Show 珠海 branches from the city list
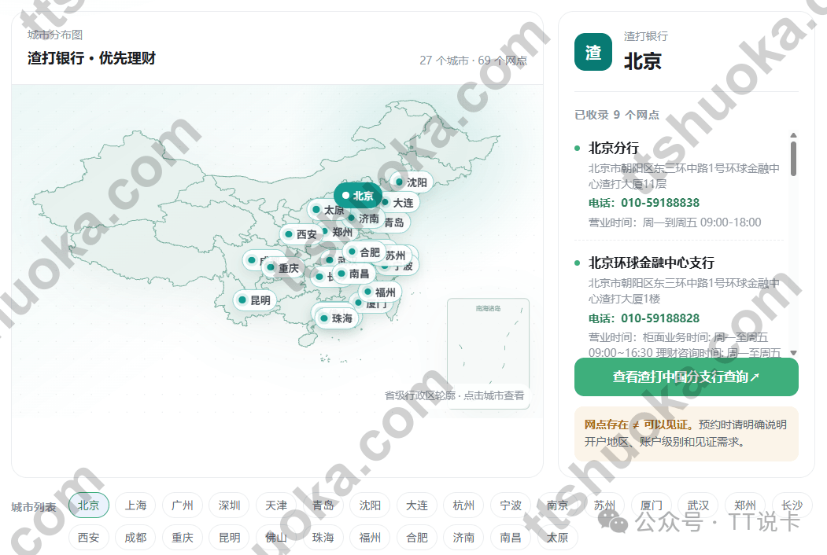This screenshot has width=827, height=555. coord(323,538)
